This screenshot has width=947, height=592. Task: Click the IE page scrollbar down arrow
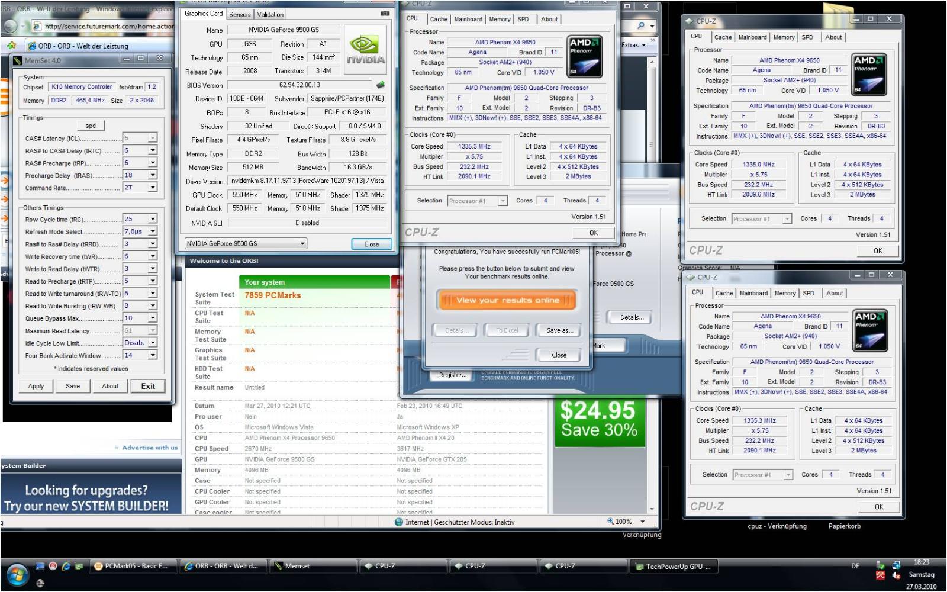point(652,509)
